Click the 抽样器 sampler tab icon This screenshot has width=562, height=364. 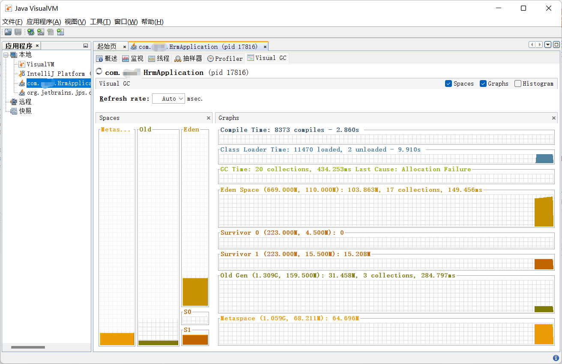[x=178, y=59]
